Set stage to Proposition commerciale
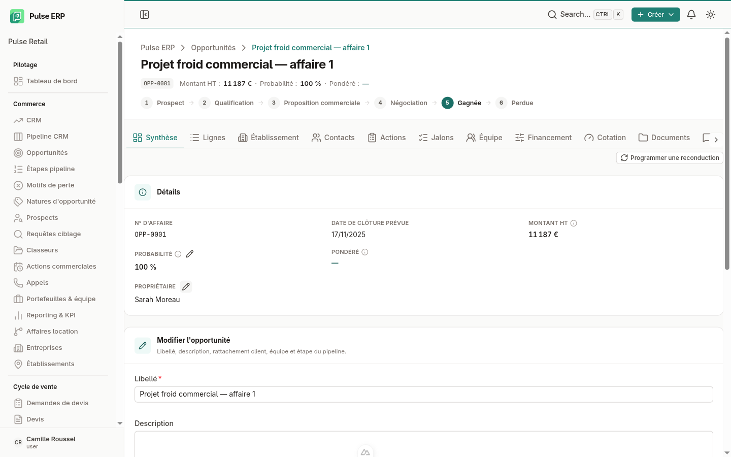The width and height of the screenshot is (731, 457). (x=314, y=103)
